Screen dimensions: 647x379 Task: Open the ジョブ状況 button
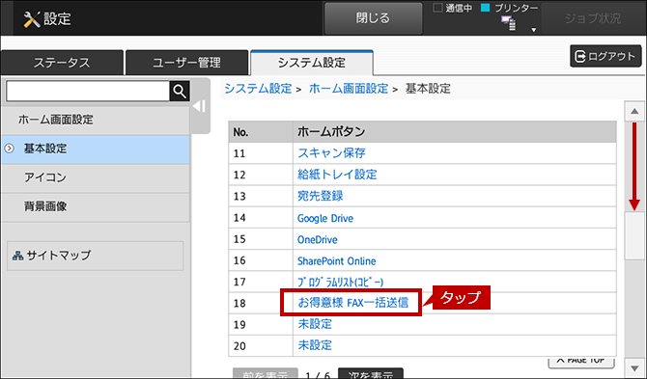[593, 18]
